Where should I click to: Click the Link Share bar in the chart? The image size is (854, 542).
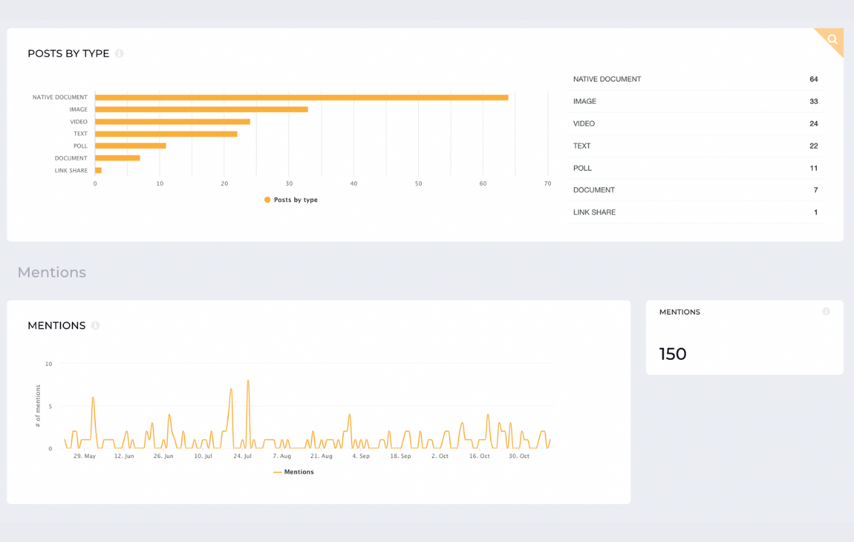tap(98, 171)
